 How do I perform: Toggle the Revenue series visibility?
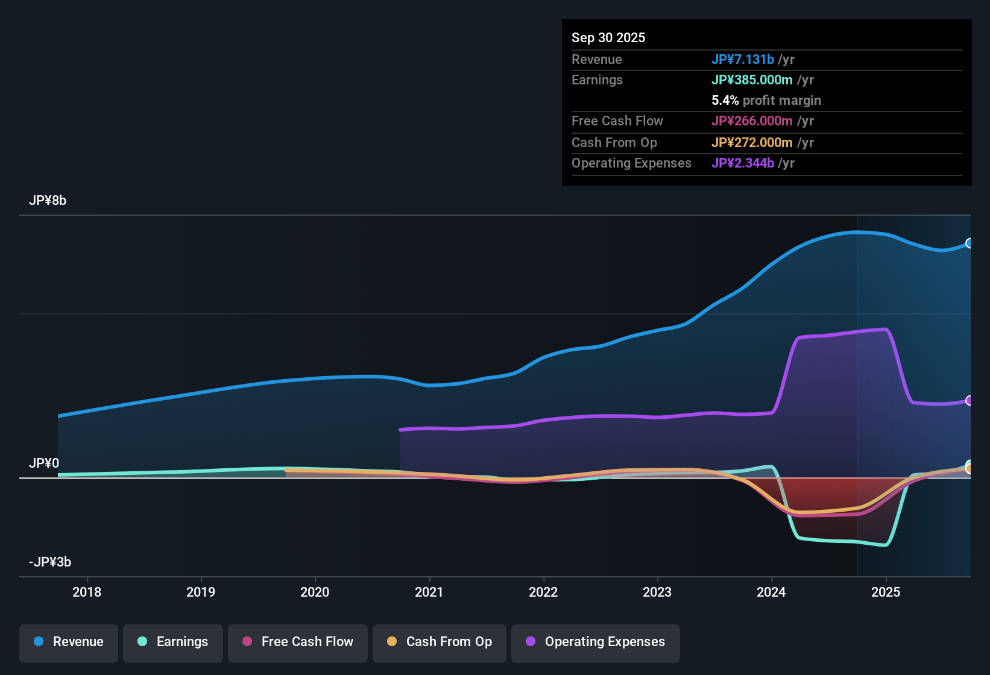pos(68,642)
